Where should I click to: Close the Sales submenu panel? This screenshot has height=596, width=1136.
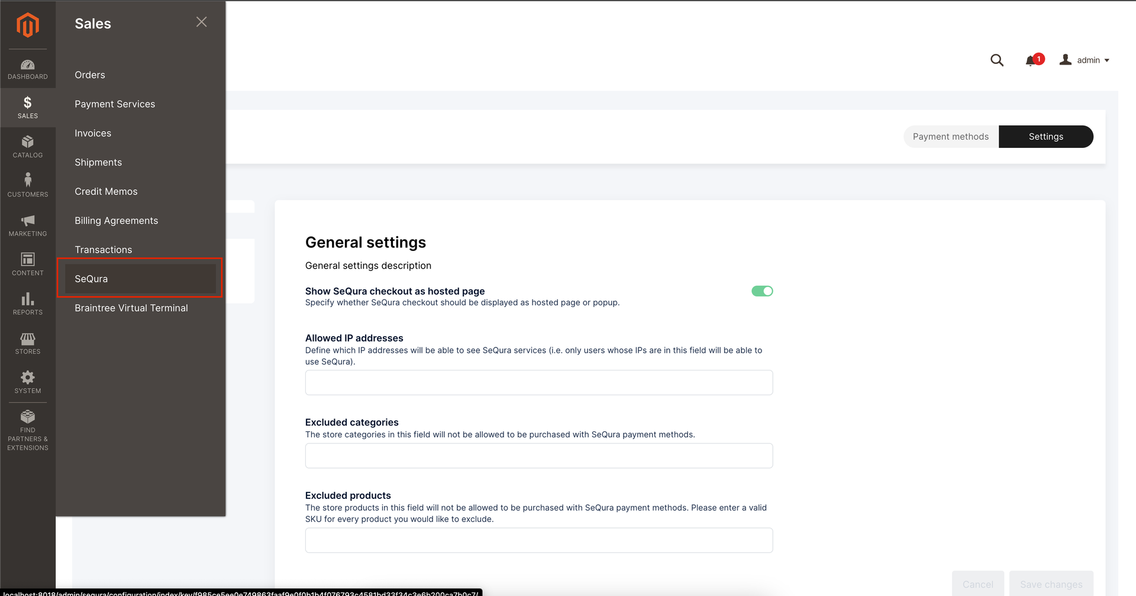pyautogui.click(x=202, y=22)
